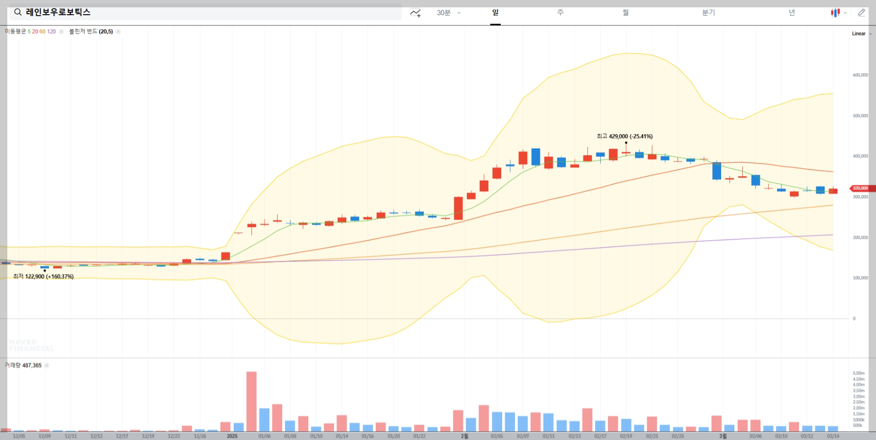Click the 02/05 date axis label
The width and height of the screenshot is (876, 440).
pos(497,436)
